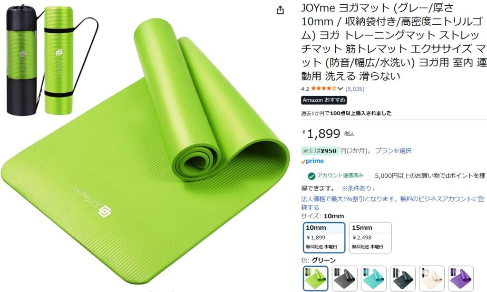Select the green color swatch
This screenshot has width=487, height=292.
pyautogui.click(x=316, y=278)
